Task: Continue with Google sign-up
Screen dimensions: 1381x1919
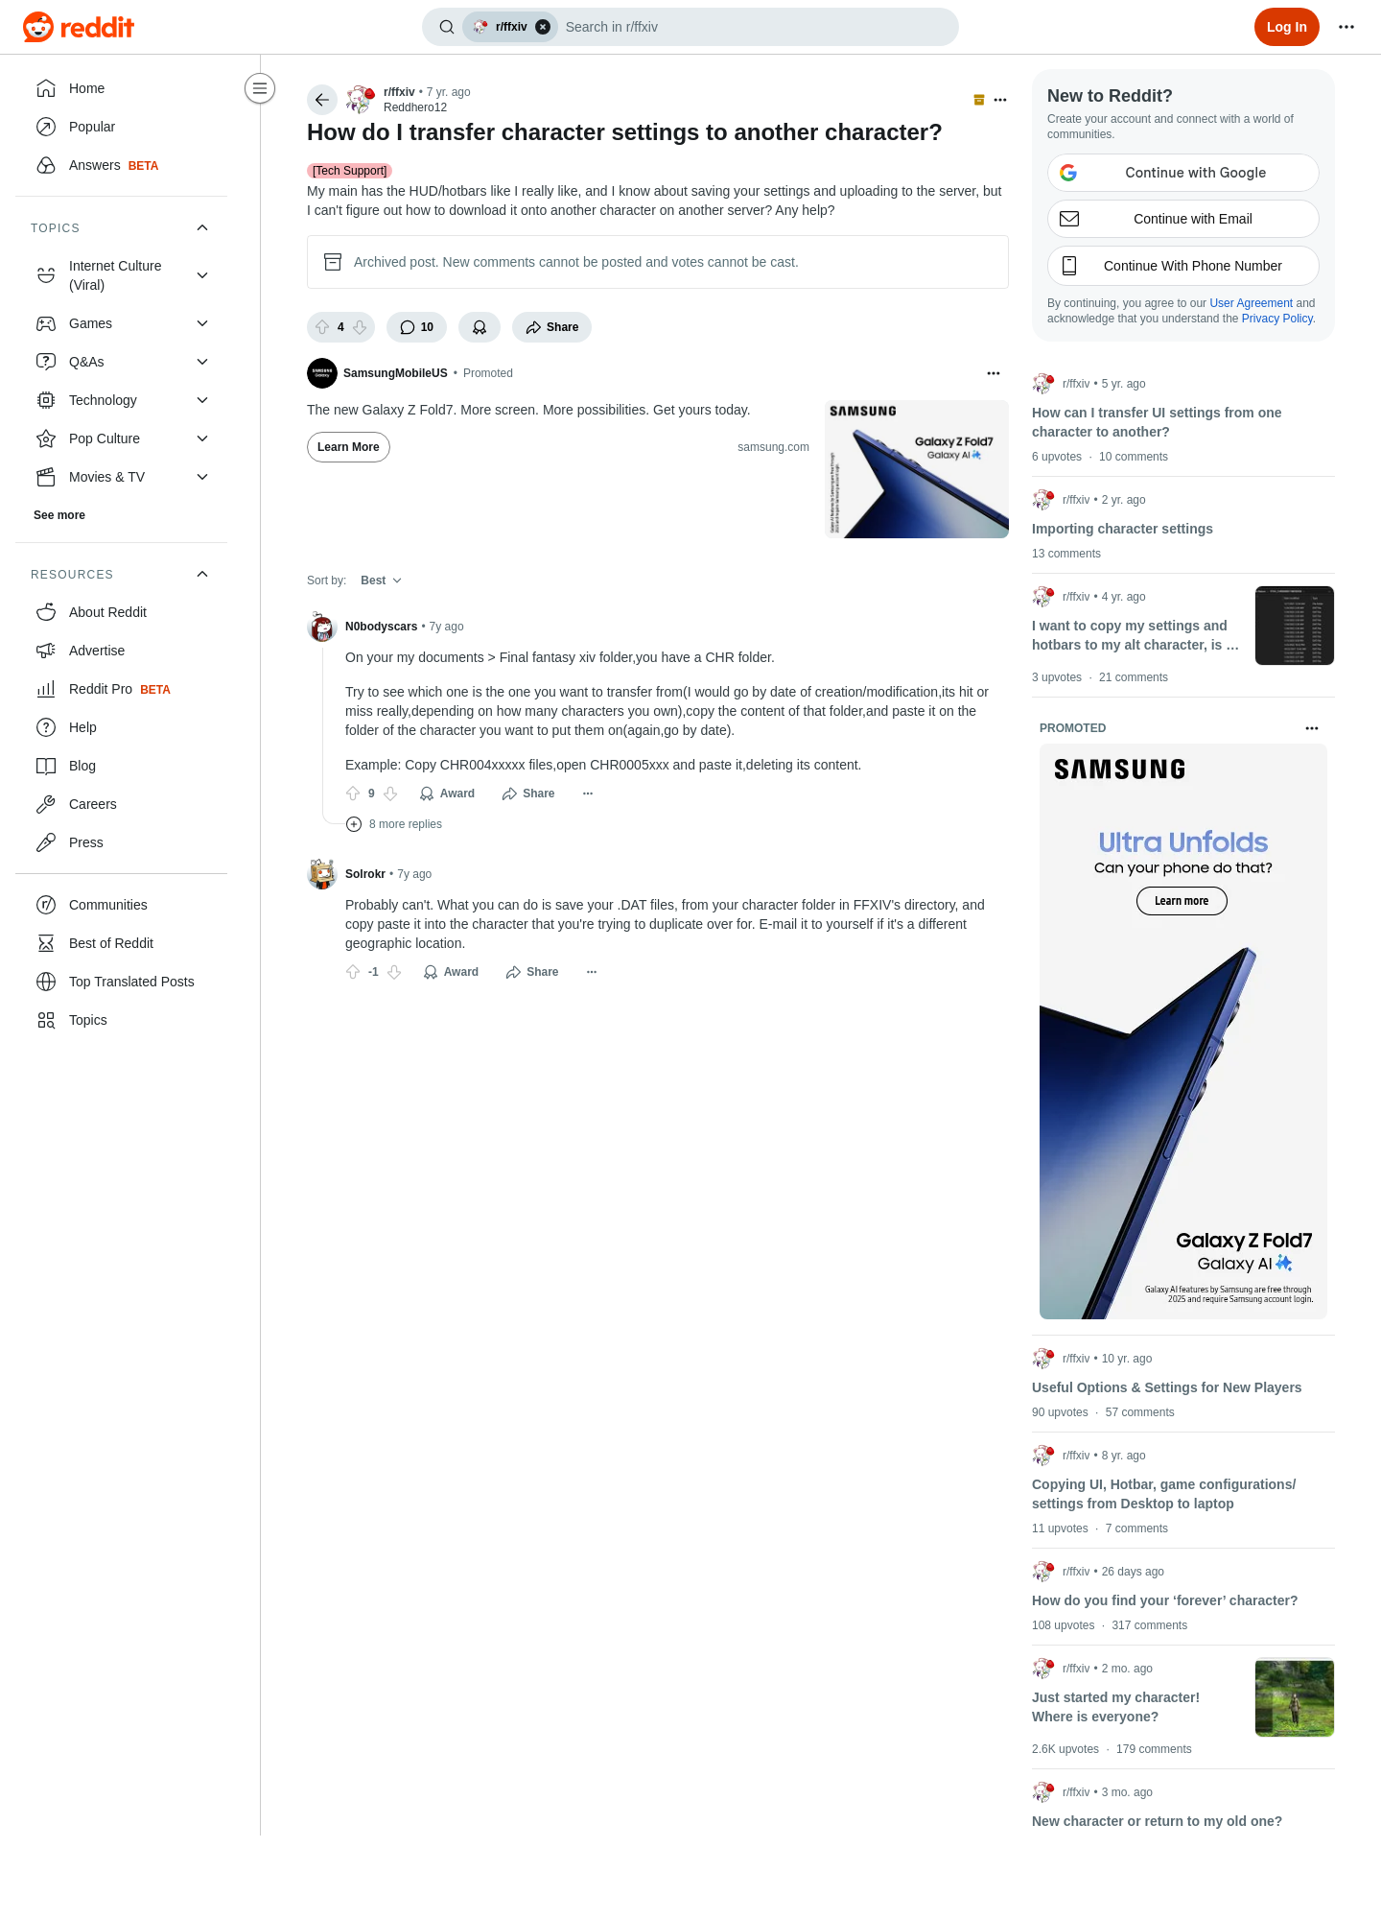Action: point(1183,173)
